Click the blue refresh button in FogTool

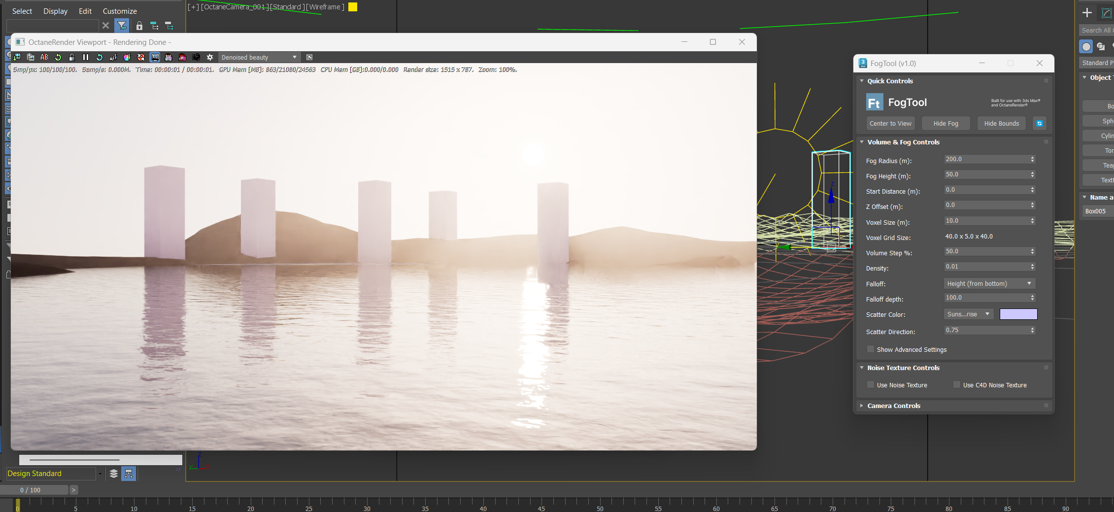coord(1039,123)
